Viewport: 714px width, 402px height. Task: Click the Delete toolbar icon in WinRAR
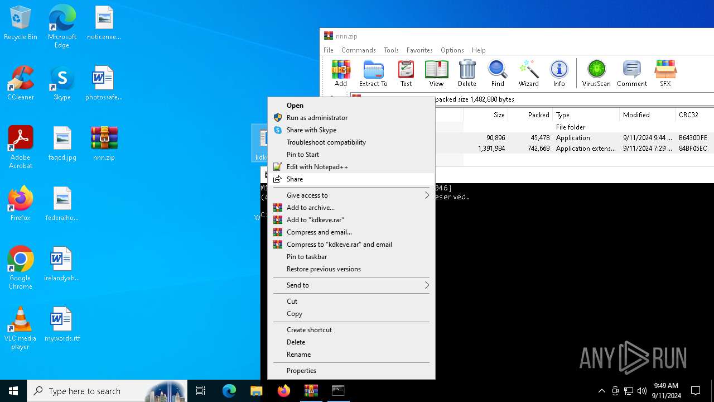tap(467, 73)
